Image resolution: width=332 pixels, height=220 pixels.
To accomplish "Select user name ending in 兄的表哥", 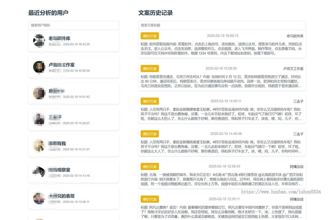I will click(x=61, y=196).
